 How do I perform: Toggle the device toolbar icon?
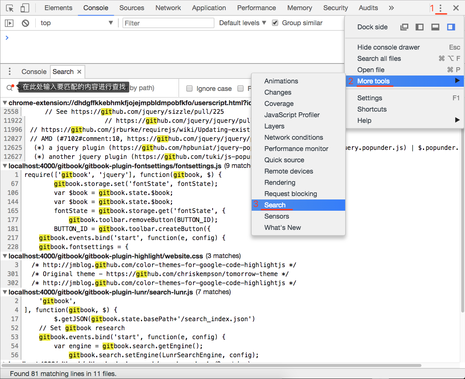pos(25,8)
